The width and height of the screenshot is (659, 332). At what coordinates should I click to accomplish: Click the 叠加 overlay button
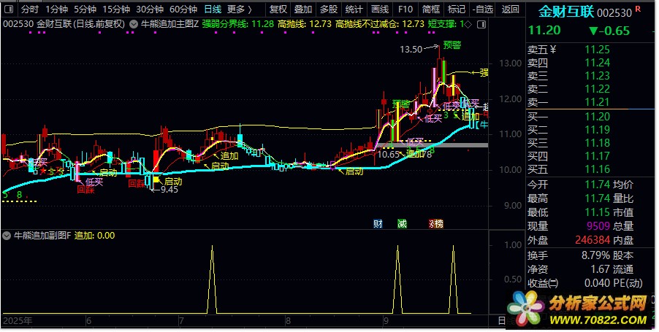tap(303, 9)
